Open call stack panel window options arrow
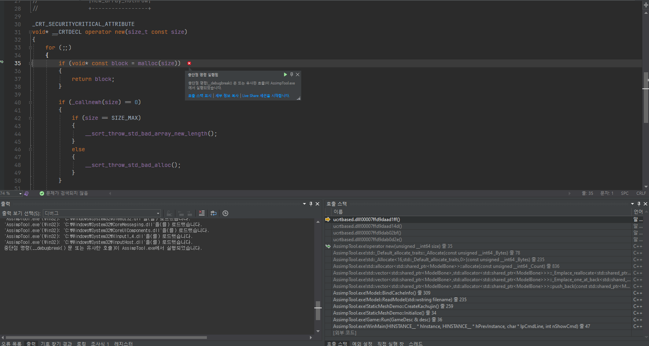The image size is (649, 346). pyautogui.click(x=632, y=204)
